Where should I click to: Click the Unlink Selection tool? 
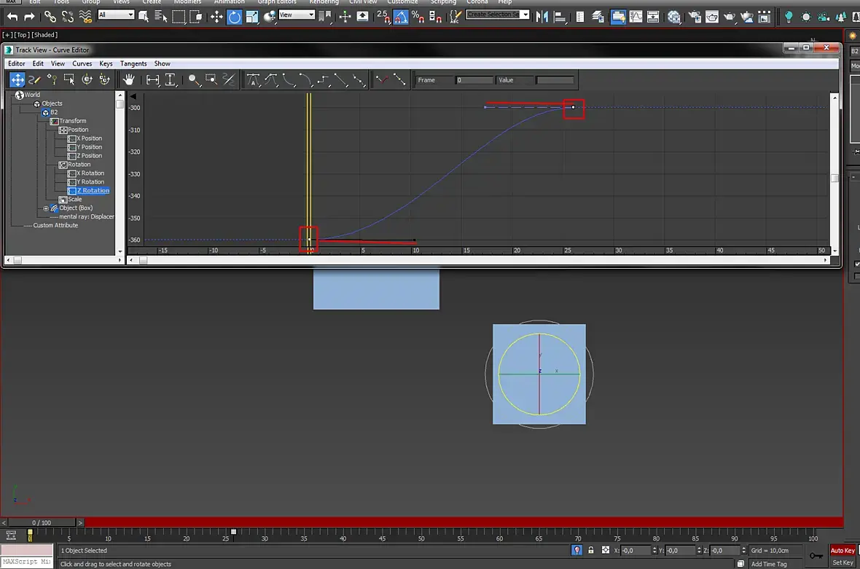pos(68,17)
